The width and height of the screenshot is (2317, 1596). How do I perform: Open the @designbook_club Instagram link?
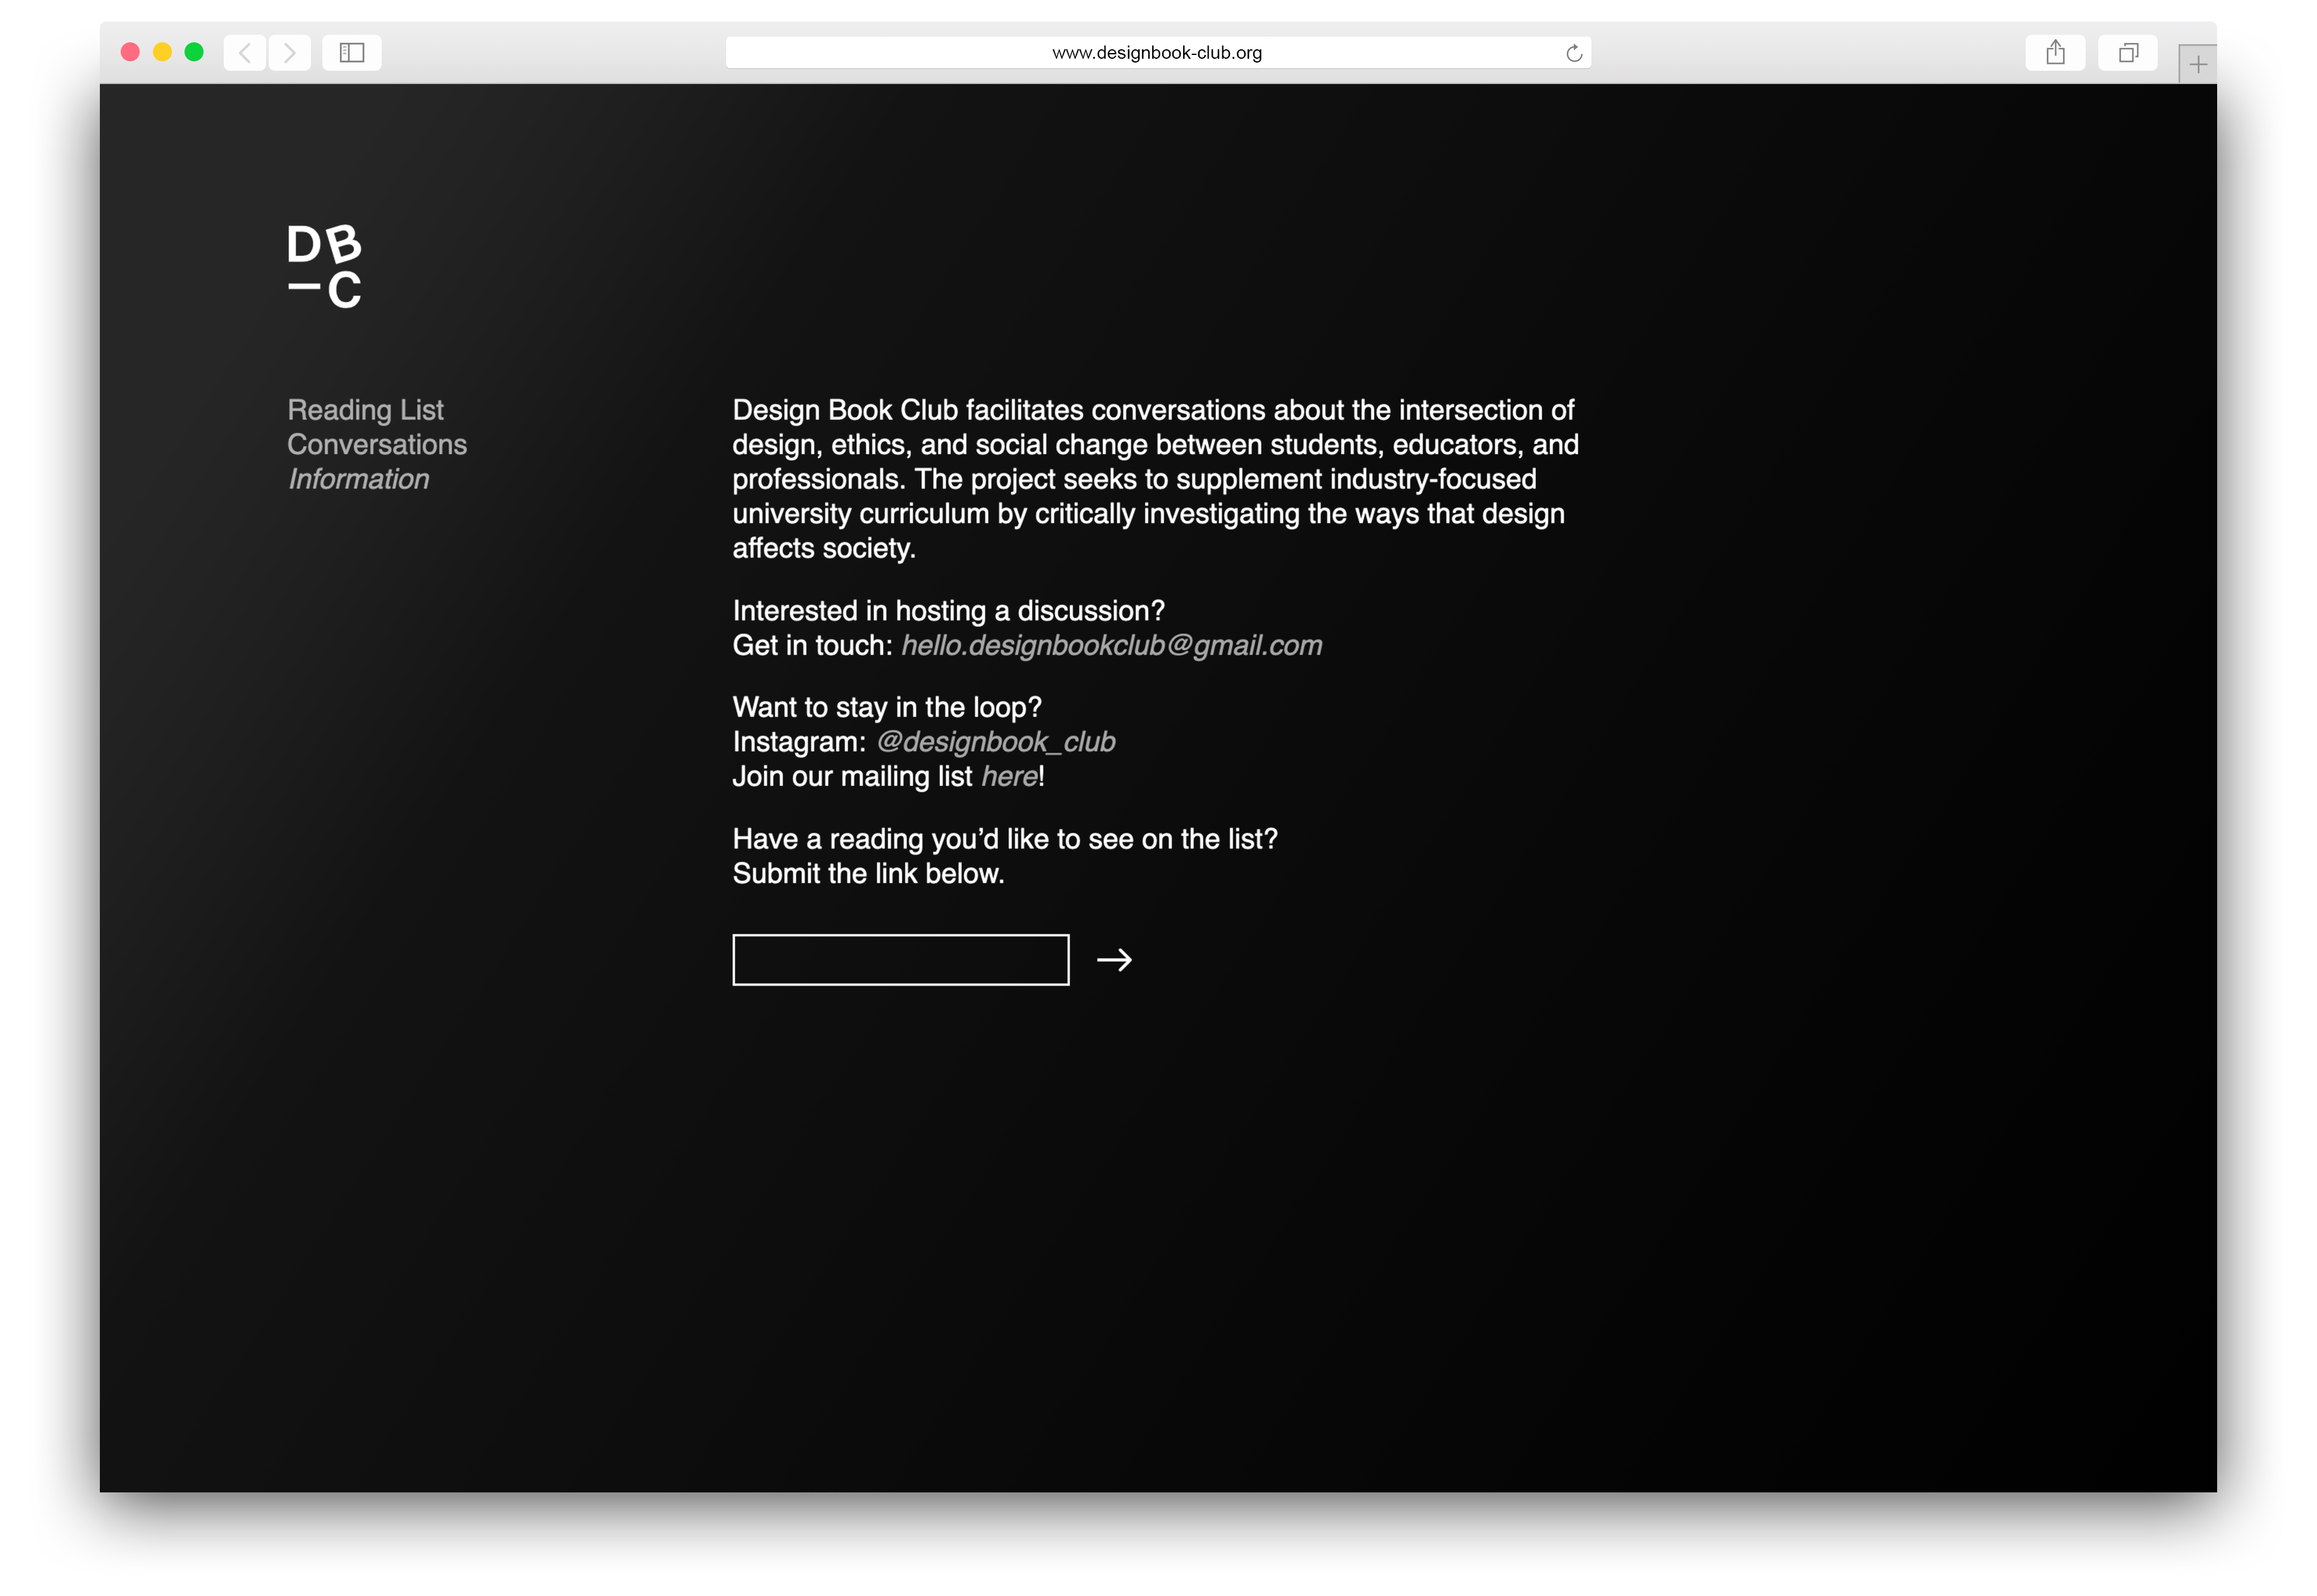(x=995, y=742)
